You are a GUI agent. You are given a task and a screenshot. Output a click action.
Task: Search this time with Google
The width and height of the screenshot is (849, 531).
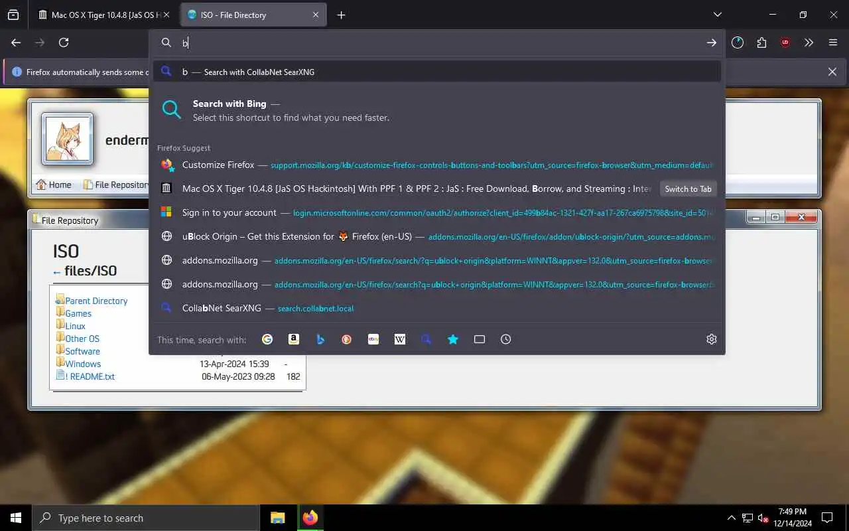(267, 339)
